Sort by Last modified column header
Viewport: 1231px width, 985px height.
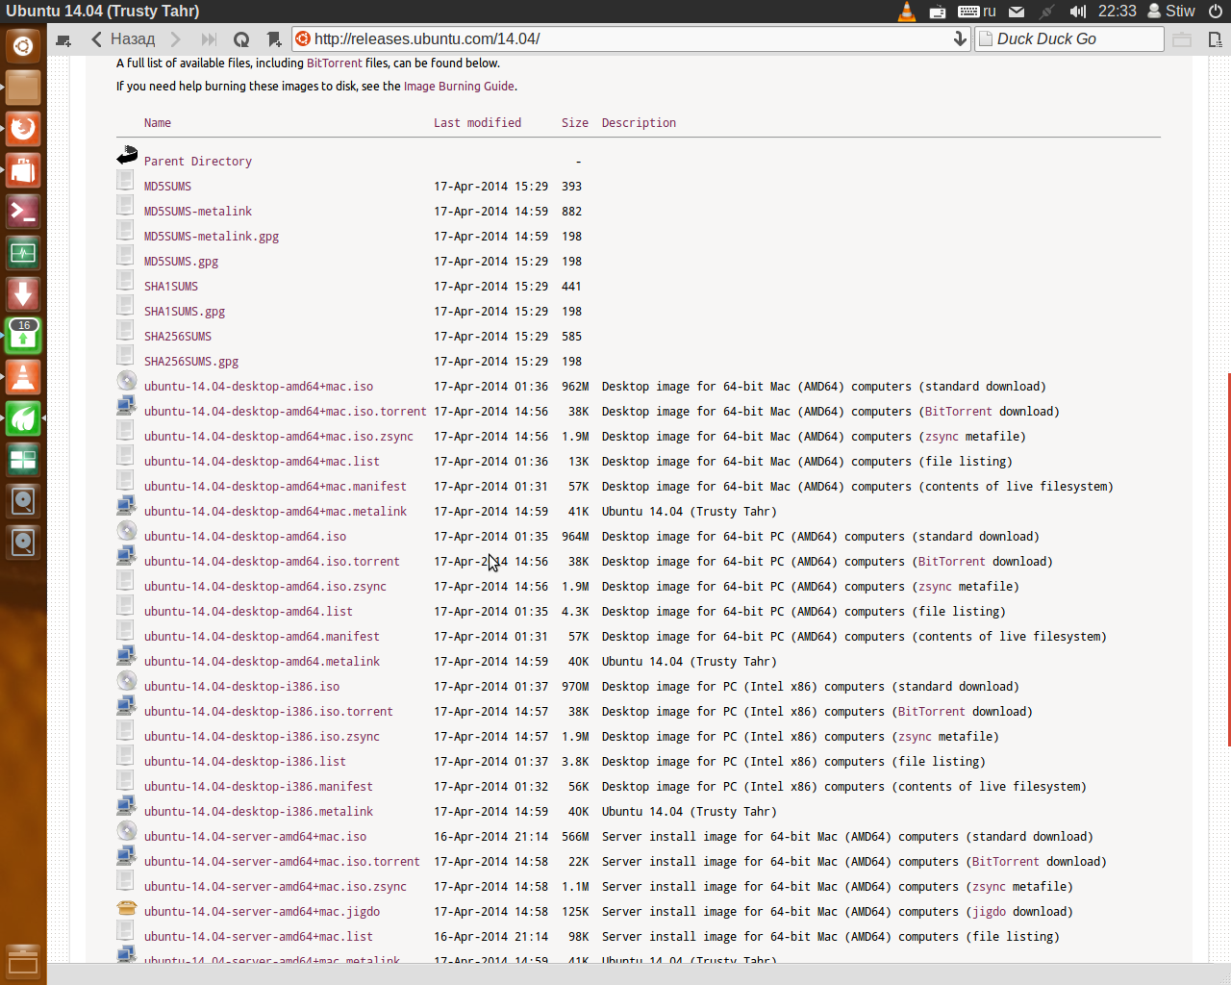[x=477, y=123]
